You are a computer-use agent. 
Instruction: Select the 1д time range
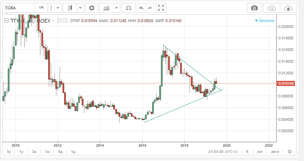[x=73, y=152]
